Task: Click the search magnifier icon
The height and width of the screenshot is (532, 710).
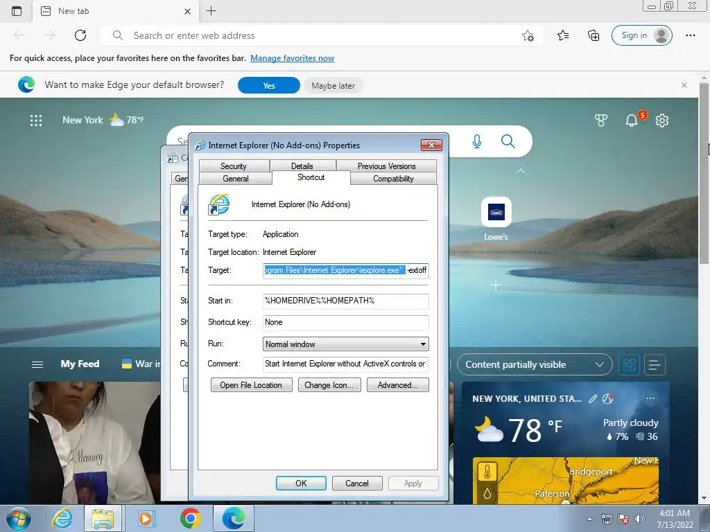Action: pos(508,141)
